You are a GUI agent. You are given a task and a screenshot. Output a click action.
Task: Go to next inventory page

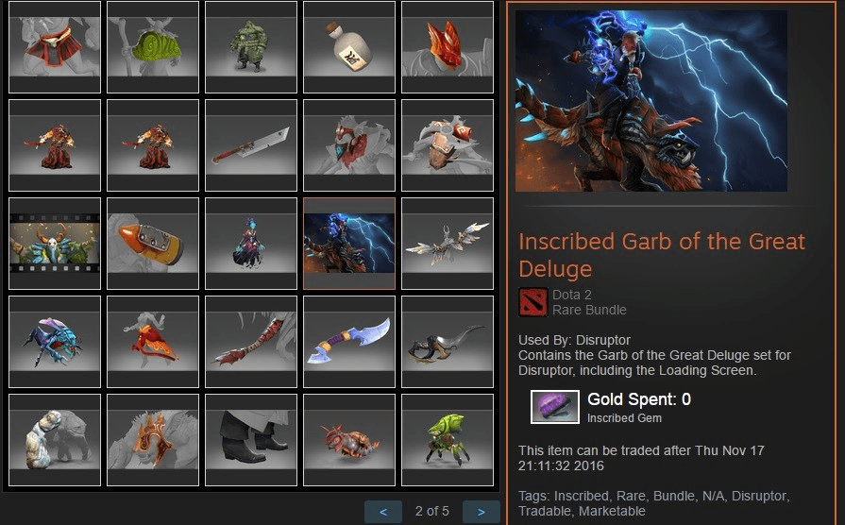tap(482, 512)
